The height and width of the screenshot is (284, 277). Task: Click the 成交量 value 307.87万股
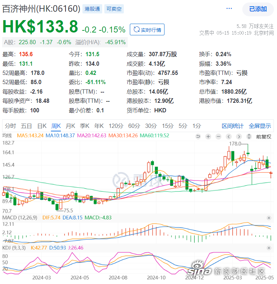point(163,54)
